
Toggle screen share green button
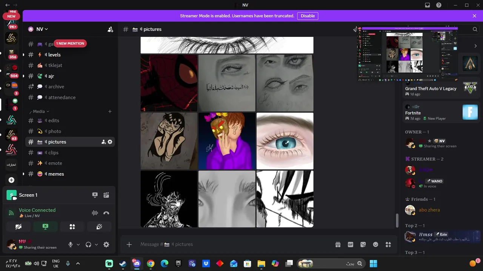coord(45,227)
